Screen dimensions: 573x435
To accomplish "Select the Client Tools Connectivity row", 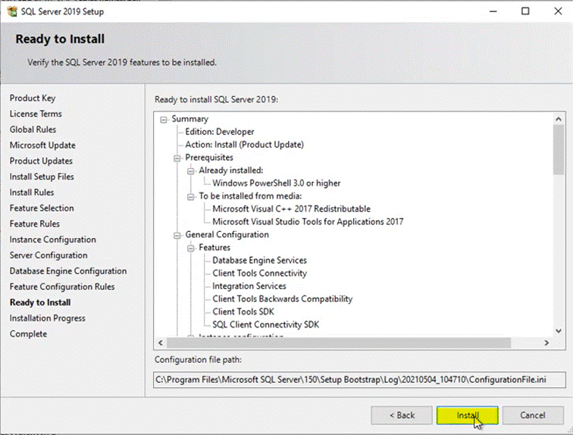I will point(260,273).
